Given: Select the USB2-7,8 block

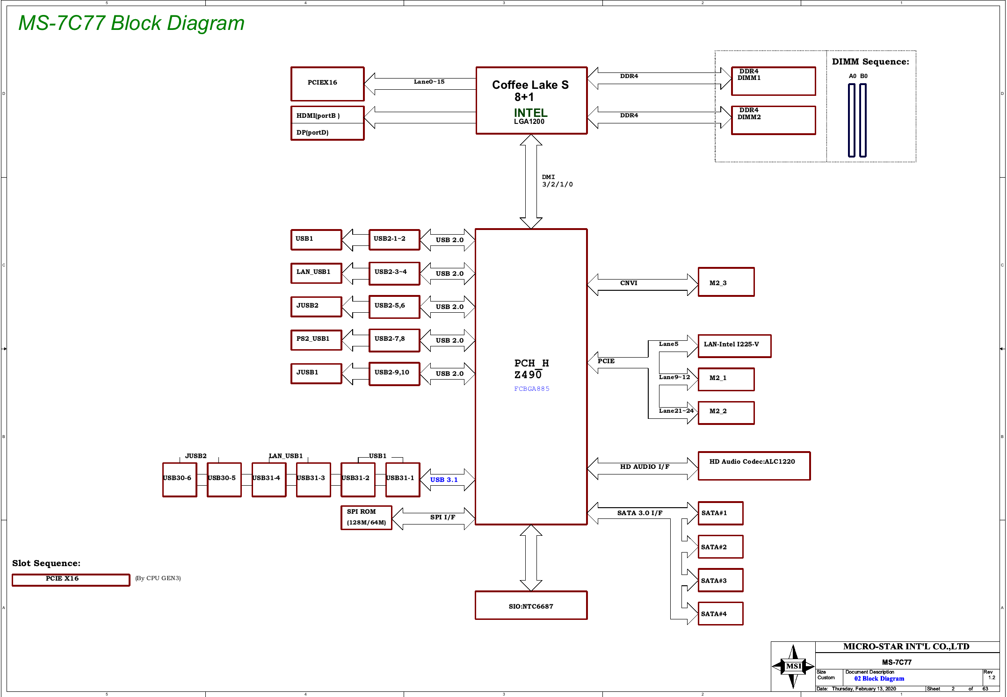Looking at the screenshot, I should point(394,340).
